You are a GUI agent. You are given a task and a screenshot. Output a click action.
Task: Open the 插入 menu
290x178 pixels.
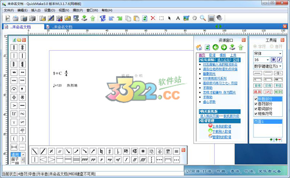pyautogui.click(x=35, y=10)
